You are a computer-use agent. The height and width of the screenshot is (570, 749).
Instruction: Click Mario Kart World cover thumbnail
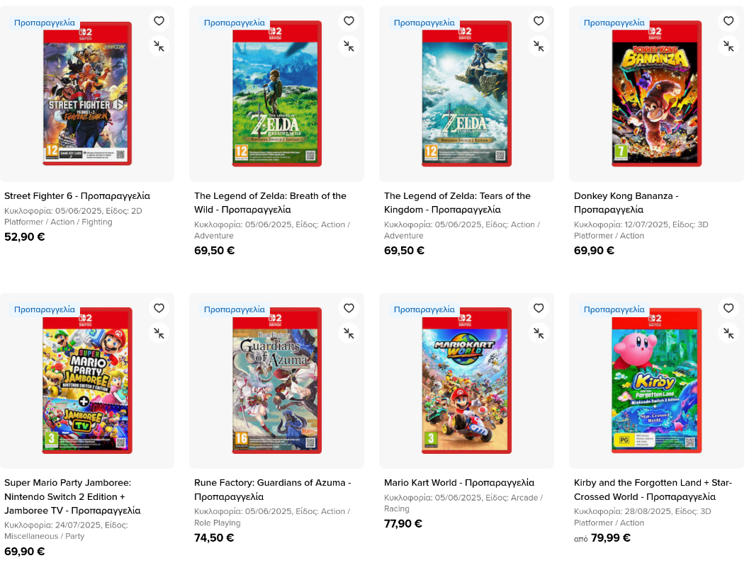coord(466,381)
